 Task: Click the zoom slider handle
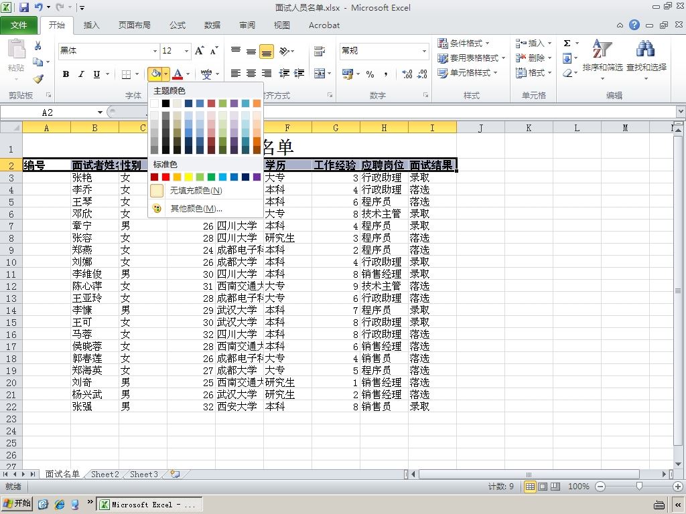639,487
